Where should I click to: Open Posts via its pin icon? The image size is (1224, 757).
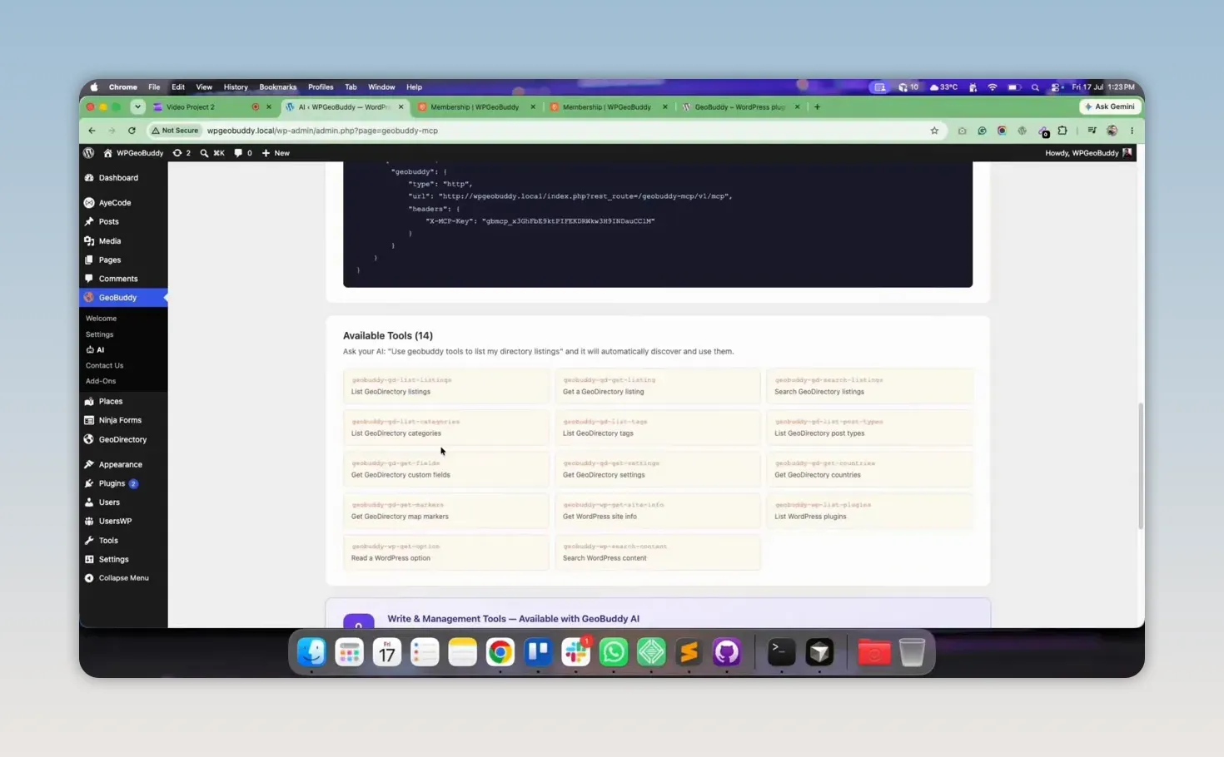click(x=89, y=222)
